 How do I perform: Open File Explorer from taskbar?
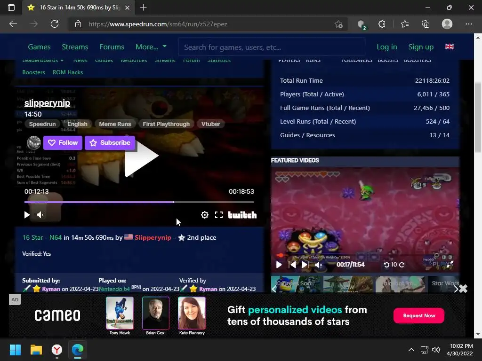36,350
